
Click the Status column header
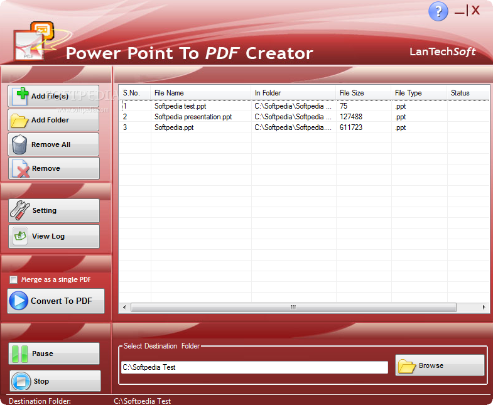(468, 93)
